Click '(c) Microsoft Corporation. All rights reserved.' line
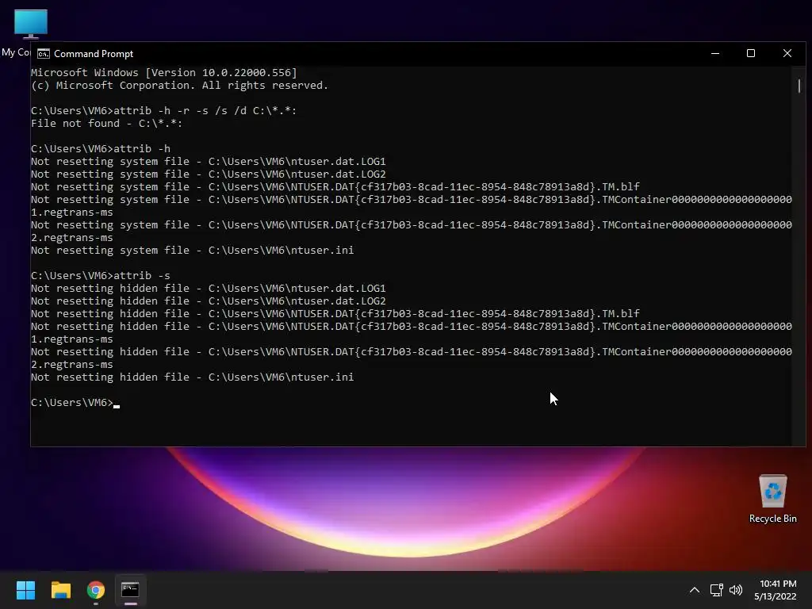The image size is (812, 609). (179, 86)
